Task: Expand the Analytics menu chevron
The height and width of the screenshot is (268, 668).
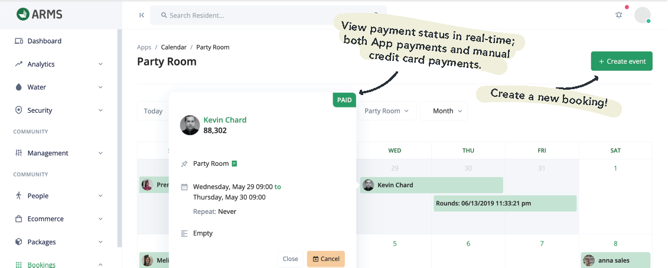Action: coord(100,64)
